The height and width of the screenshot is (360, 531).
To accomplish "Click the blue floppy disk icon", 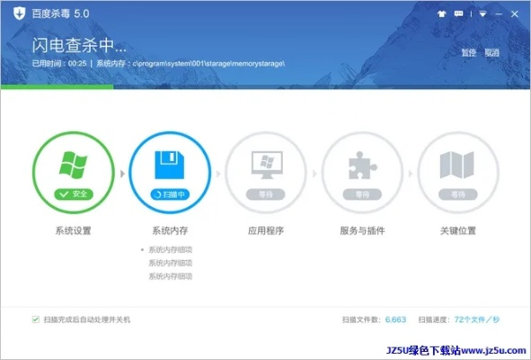I will point(170,165).
